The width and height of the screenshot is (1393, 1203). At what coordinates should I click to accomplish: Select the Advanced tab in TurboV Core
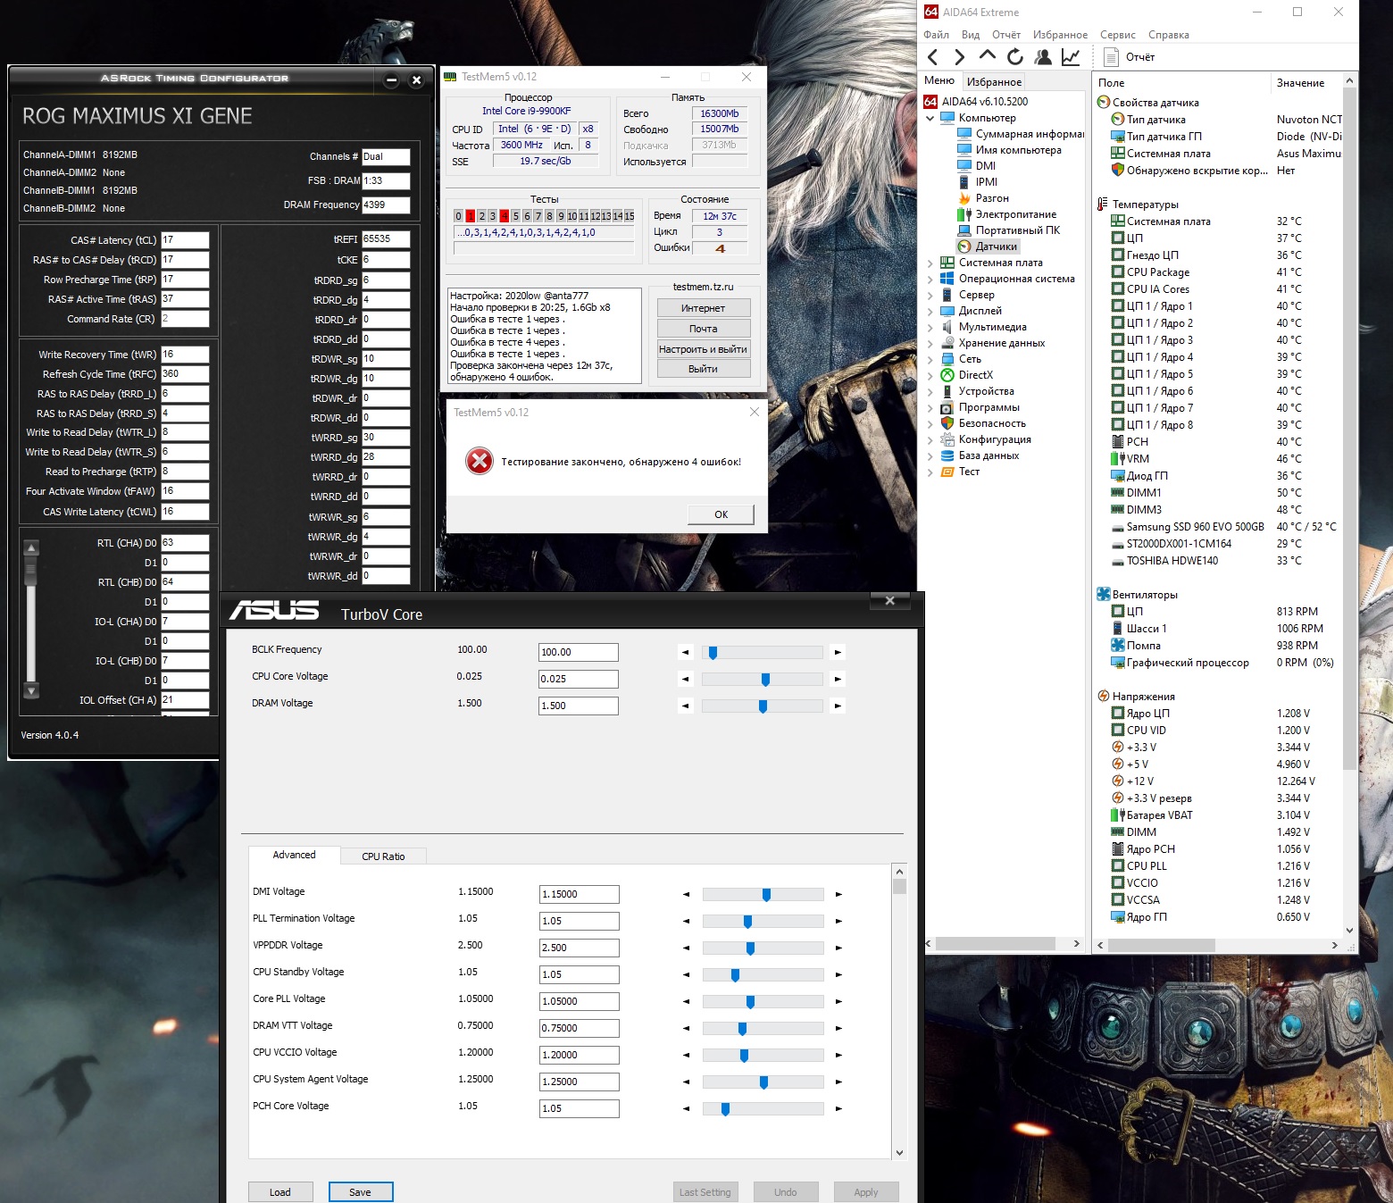pyautogui.click(x=294, y=855)
